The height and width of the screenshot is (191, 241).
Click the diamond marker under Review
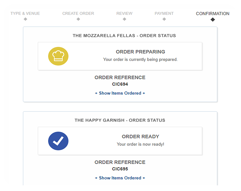pyautogui.click(x=124, y=19)
